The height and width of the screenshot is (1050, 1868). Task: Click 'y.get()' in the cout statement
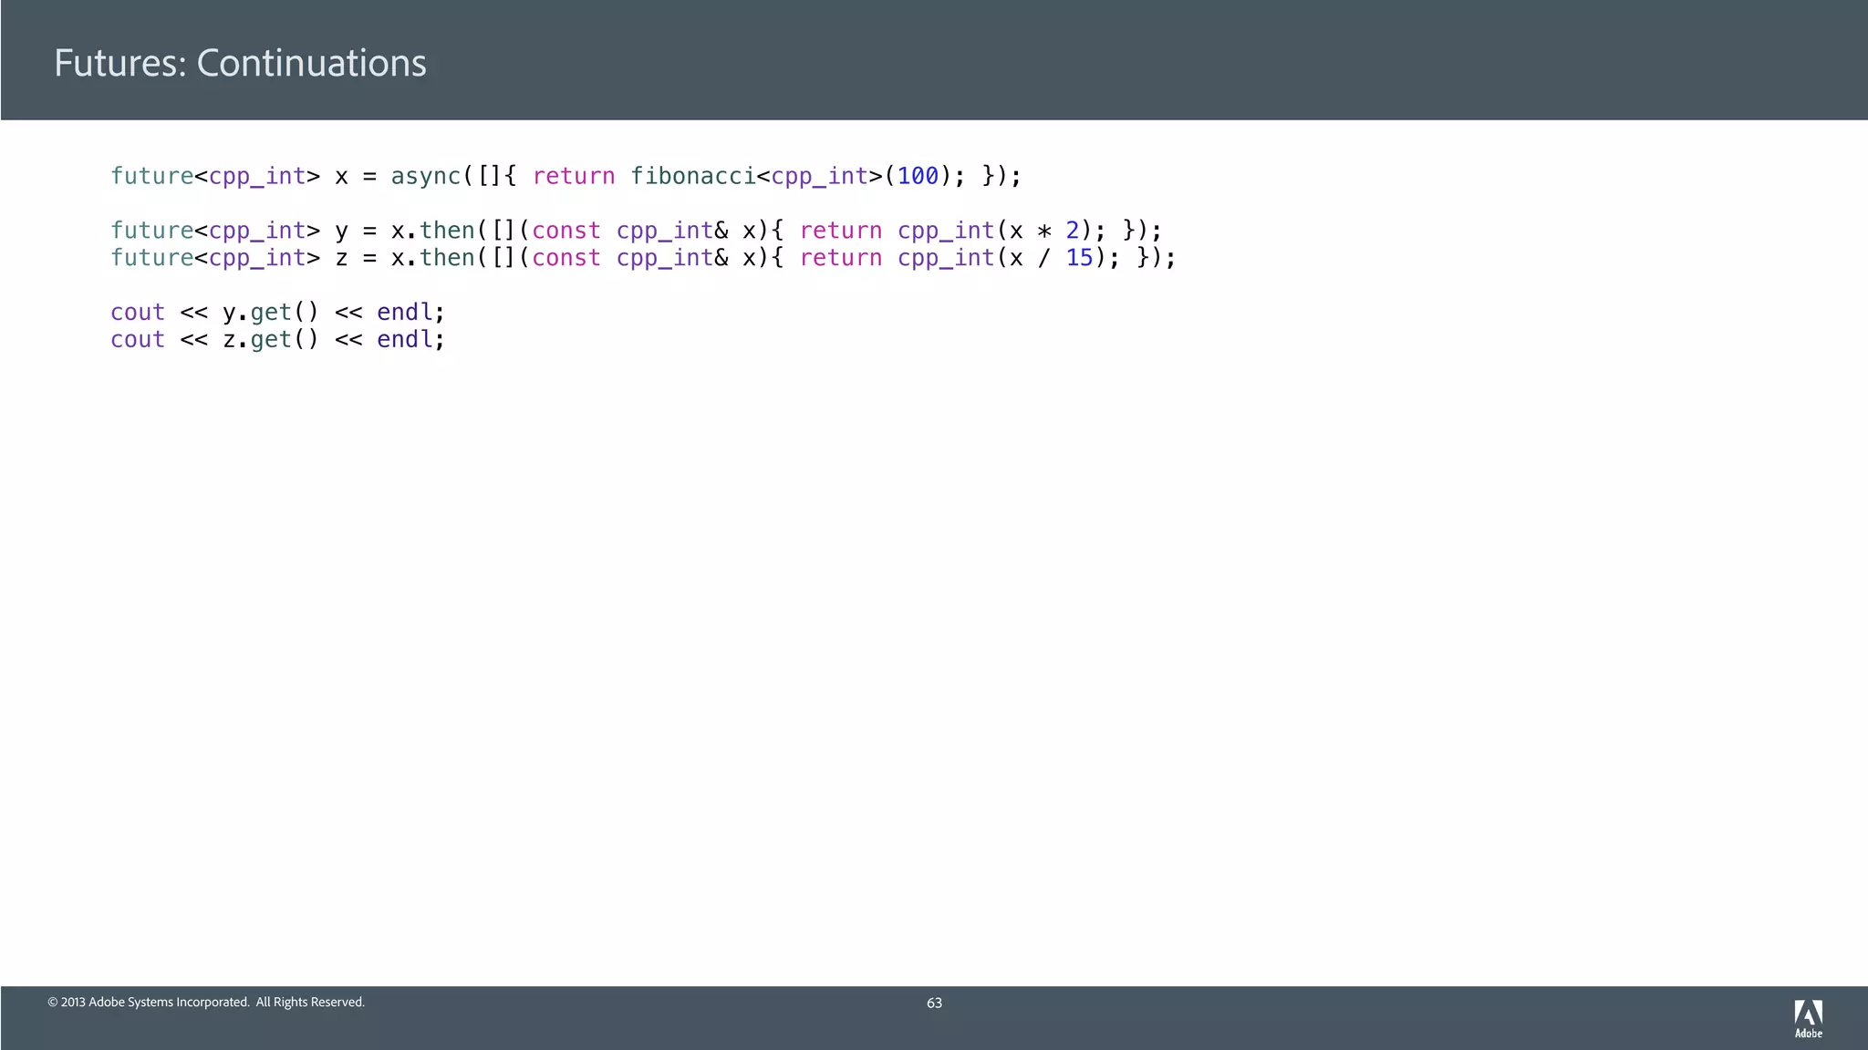(270, 313)
